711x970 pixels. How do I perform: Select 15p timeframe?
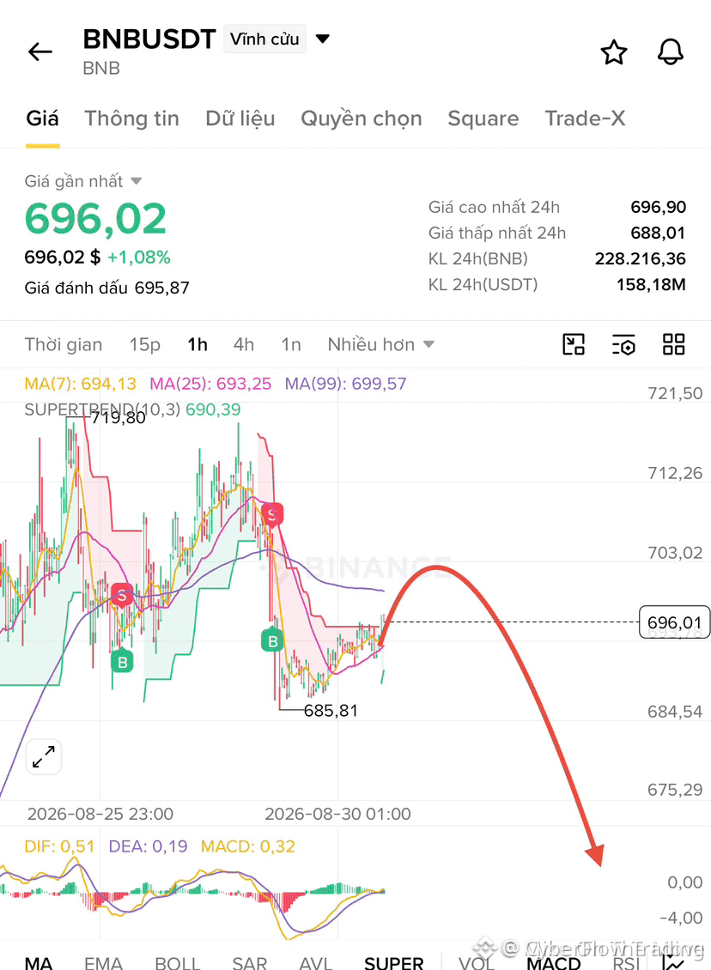point(145,344)
